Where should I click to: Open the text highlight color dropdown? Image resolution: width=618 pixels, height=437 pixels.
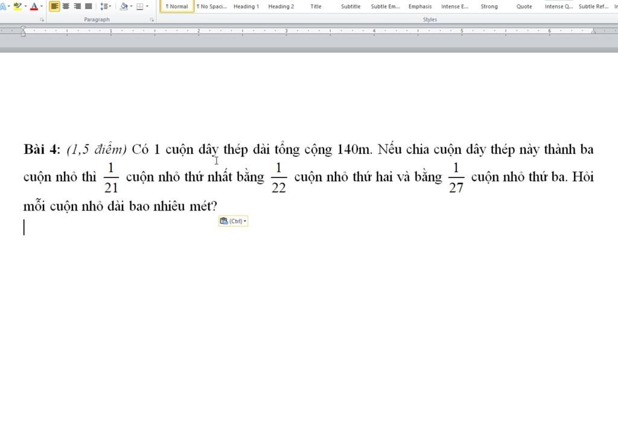[x=25, y=6]
